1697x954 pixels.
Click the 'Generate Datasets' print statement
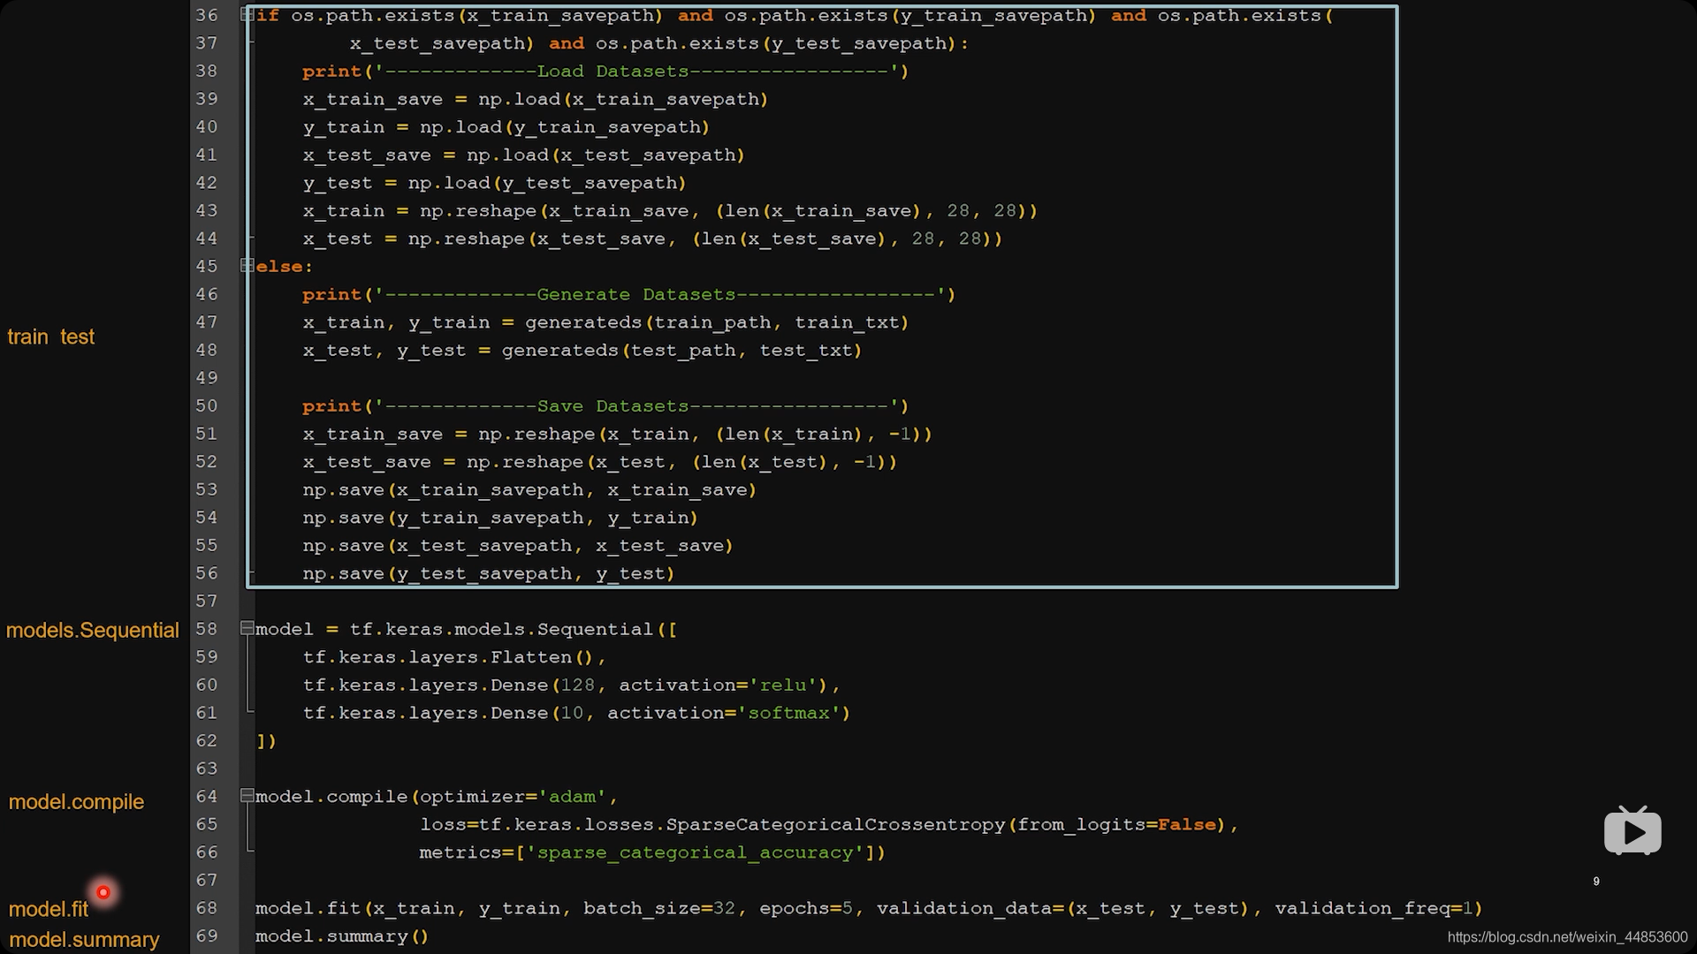[628, 294]
